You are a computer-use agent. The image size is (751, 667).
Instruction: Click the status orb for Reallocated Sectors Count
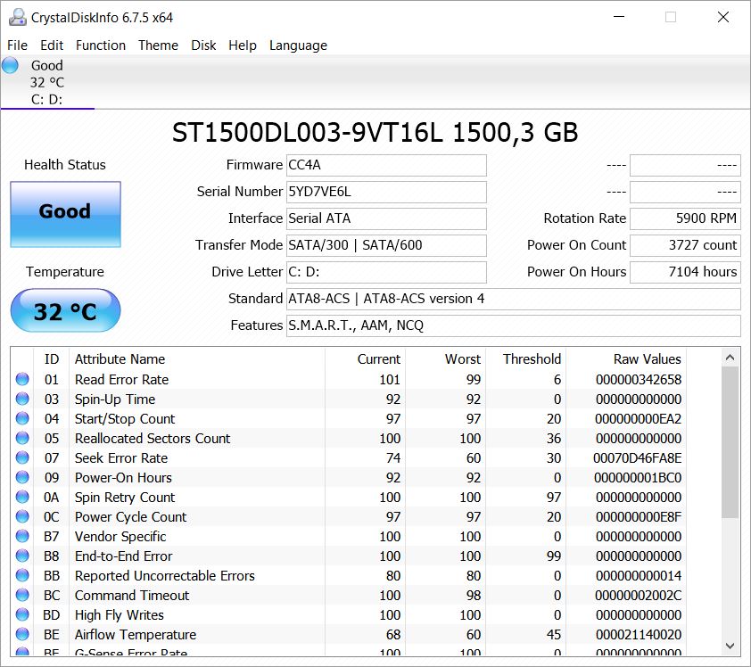(22, 438)
